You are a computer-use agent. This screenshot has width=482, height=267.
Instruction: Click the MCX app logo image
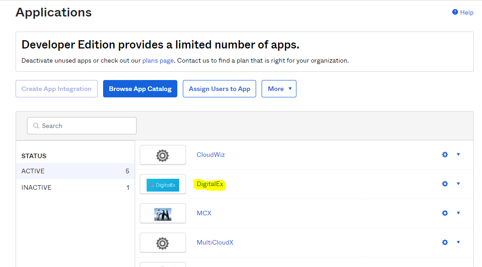163,214
